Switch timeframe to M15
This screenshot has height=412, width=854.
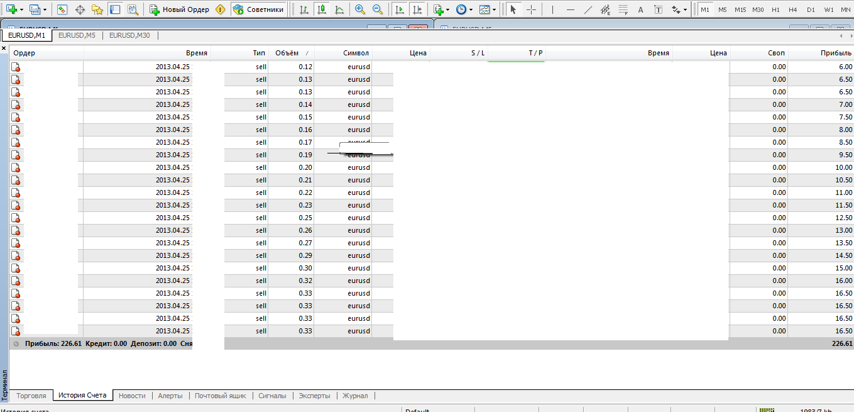tap(740, 9)
